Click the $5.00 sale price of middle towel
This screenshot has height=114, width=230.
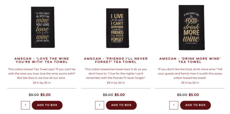[120, 95]
